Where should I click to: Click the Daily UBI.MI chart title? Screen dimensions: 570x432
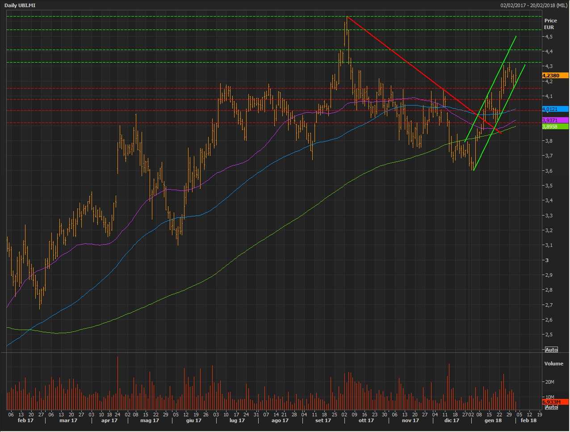[20, 5]
